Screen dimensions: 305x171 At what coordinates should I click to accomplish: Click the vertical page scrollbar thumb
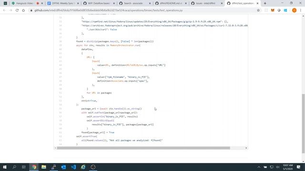(303, 123)
